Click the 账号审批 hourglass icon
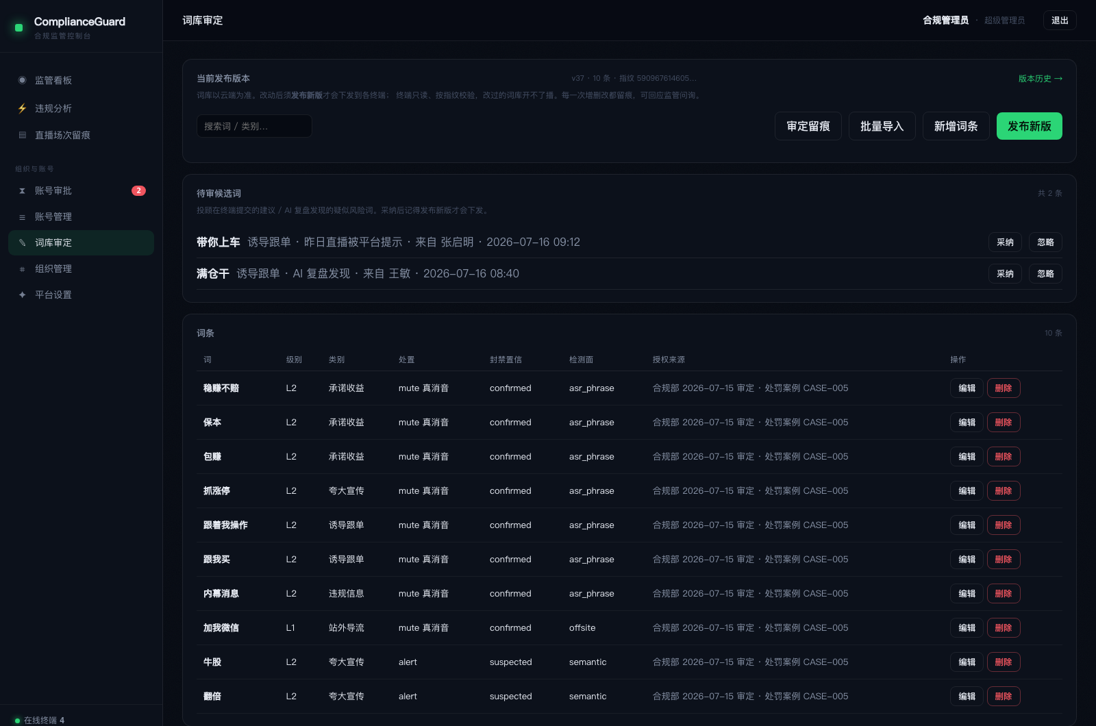 point(22,190)
